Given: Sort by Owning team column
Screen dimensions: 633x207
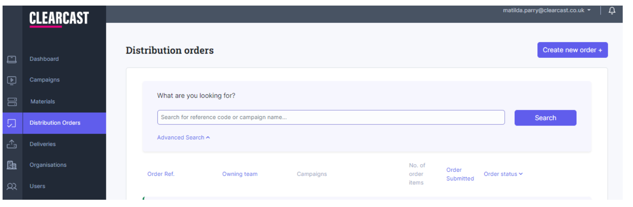Looking at the screenshot, I should point(240,174).
